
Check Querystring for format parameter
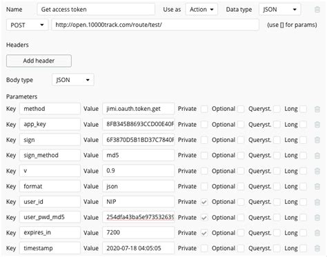pos(277,187)
